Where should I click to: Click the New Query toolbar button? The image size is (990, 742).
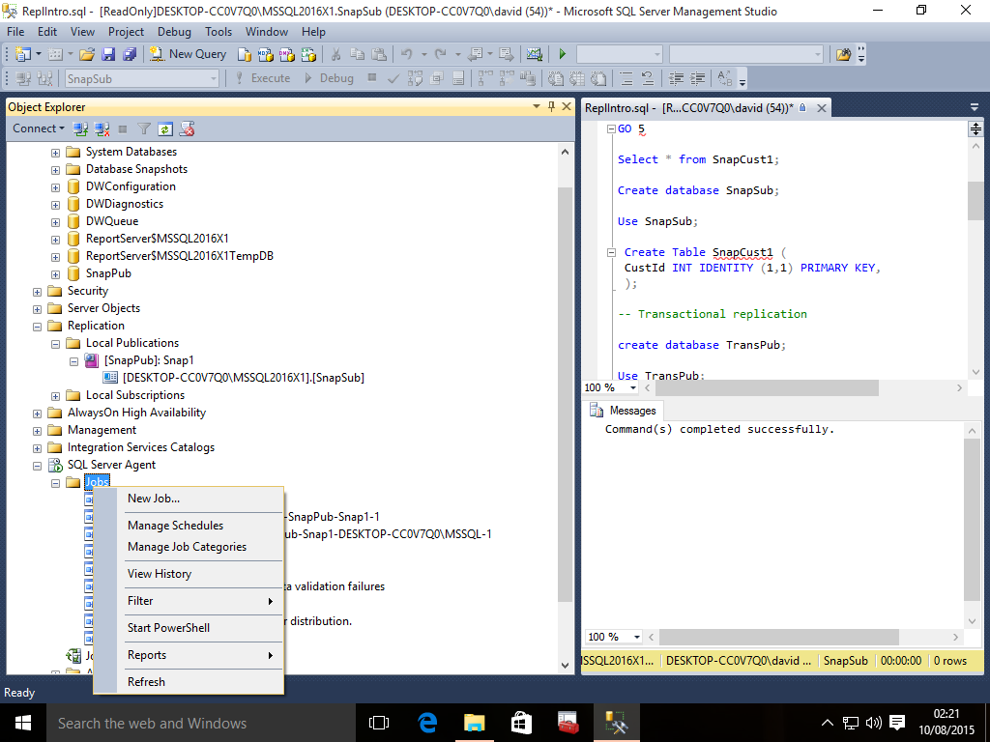tap(189, 54)
